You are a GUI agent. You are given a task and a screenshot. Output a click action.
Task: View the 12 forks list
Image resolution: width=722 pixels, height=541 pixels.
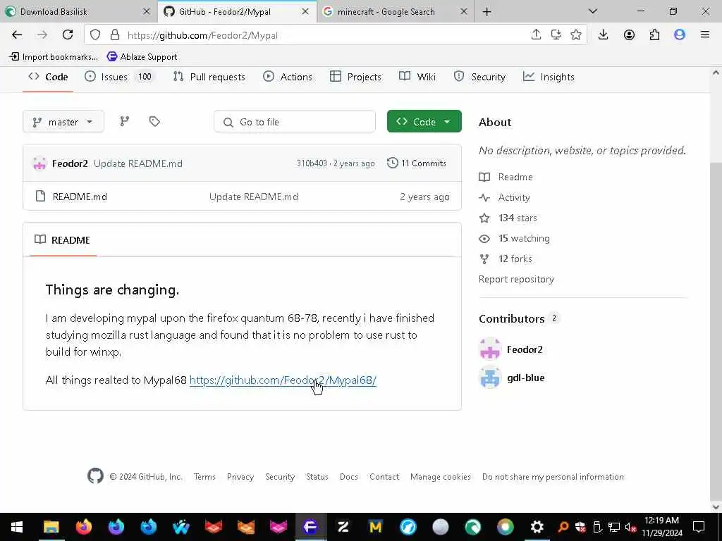coord(515,259)
